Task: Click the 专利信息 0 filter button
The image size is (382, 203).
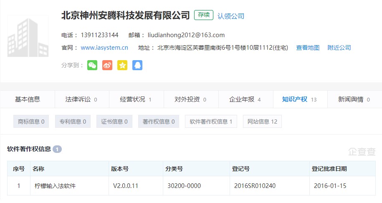Action: 73,122
